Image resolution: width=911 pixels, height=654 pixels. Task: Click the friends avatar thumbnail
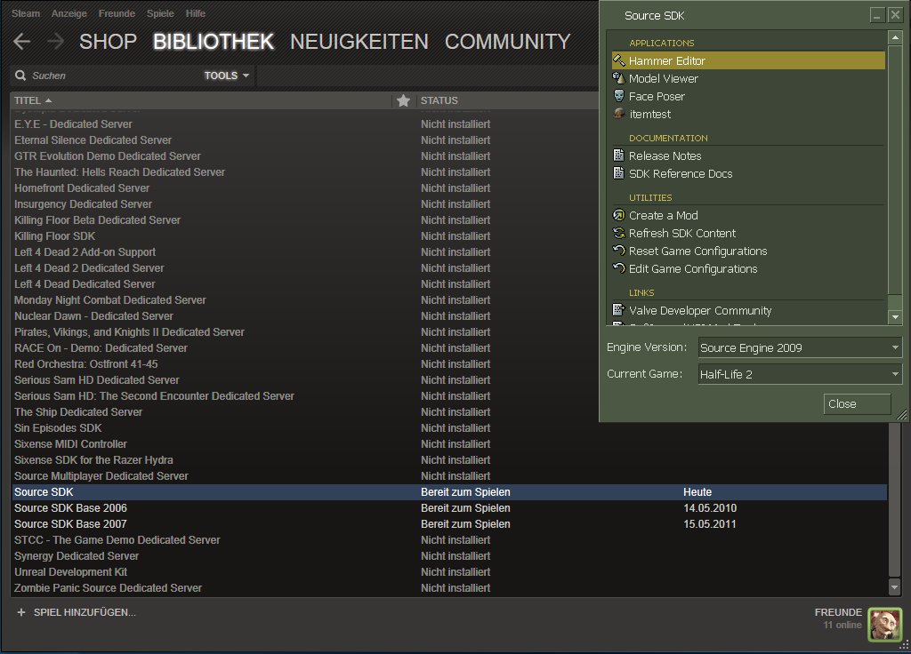coord(885,625)
